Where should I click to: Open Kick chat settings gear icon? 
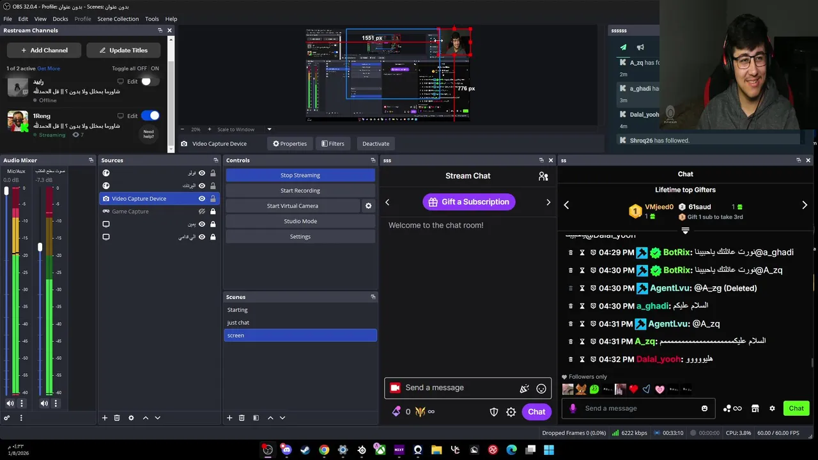pyautogui.click(x=772, y=408)
